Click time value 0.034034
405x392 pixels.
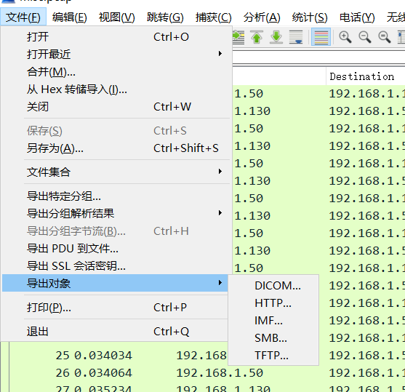pyautogui.click(x=103, y=356)
